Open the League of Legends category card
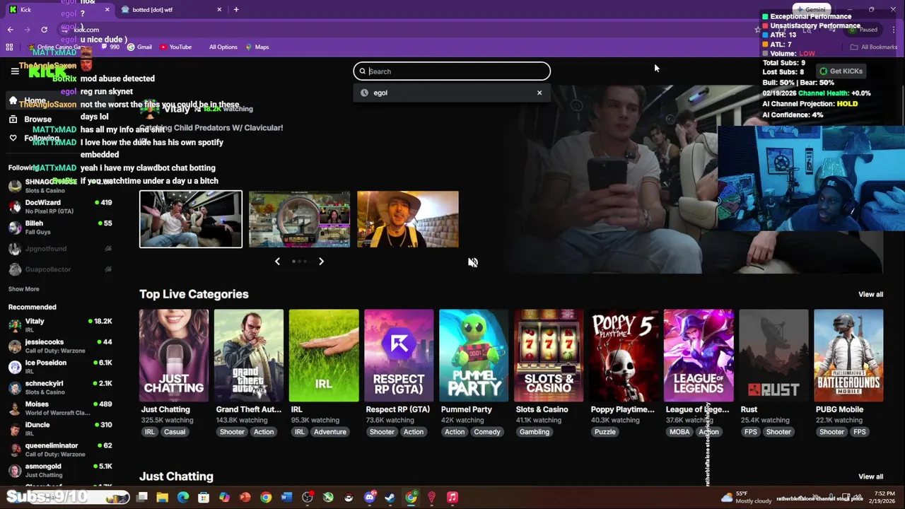This screenshot has height=509, width=905. (x=699, y=356)
